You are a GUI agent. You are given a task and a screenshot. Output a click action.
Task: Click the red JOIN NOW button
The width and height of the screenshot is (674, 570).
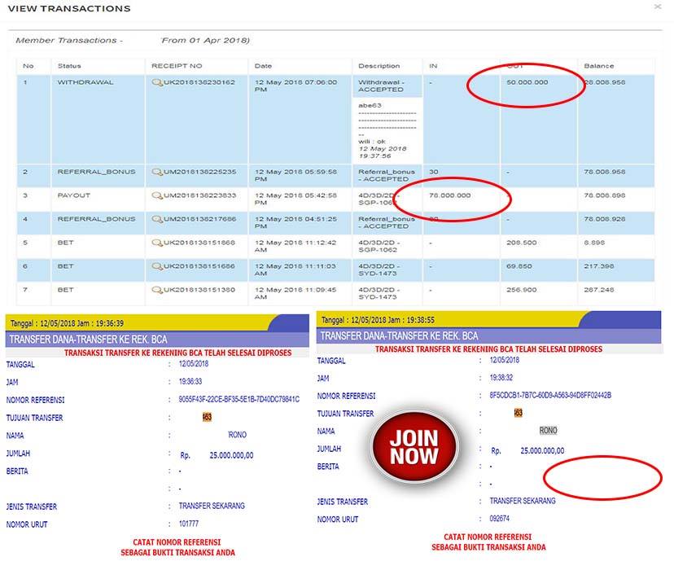tap(414, 446)
